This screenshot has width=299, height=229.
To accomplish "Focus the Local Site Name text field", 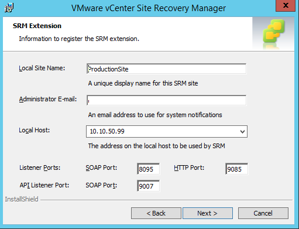I will (x=166, y=69).
